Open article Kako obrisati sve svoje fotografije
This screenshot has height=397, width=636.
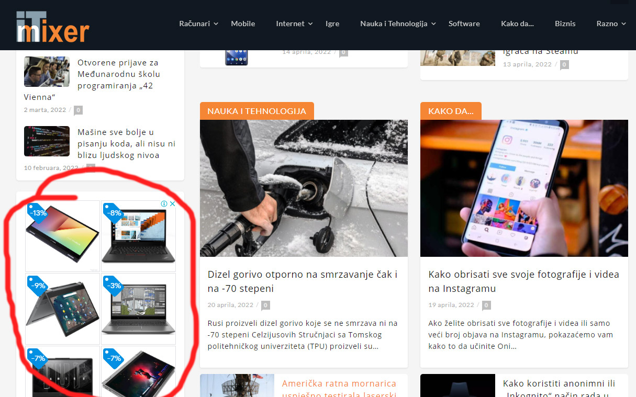pos(523,281)
